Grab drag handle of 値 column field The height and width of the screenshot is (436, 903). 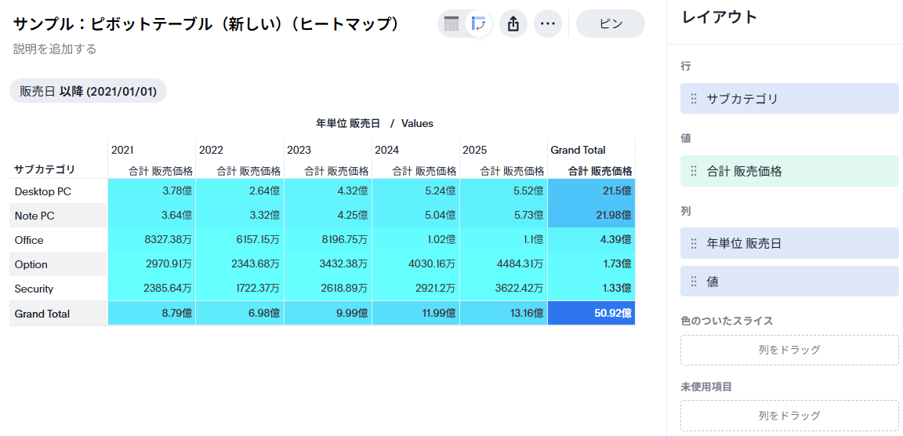(x=694, y=282)
